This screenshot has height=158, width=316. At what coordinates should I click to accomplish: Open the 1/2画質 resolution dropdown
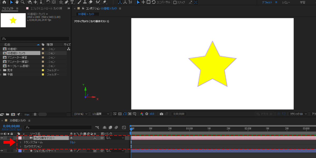[100, 114]
